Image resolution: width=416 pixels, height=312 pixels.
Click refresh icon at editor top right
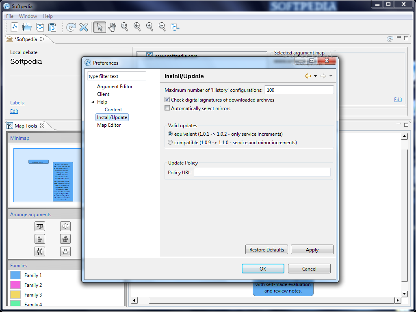pyautogui.click(x=390, y=39)
